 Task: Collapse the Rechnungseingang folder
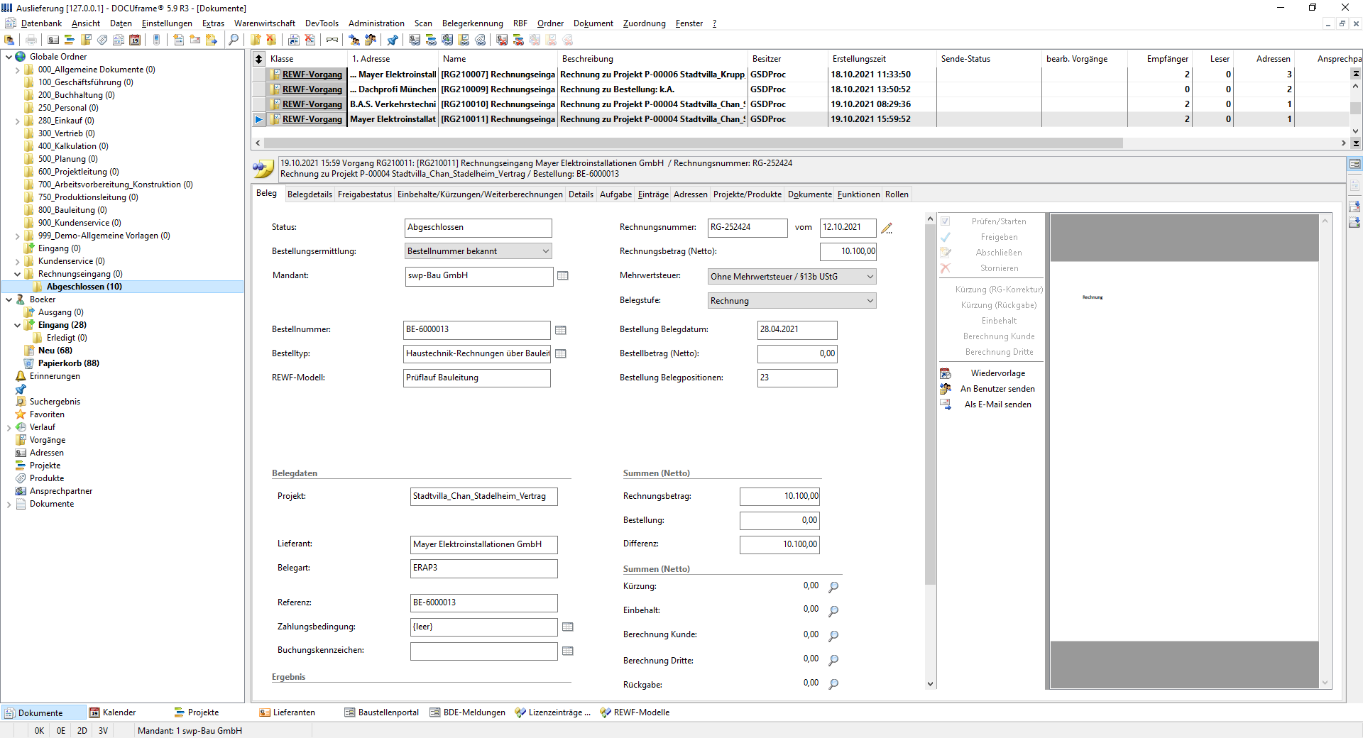[x=17, y=274]
